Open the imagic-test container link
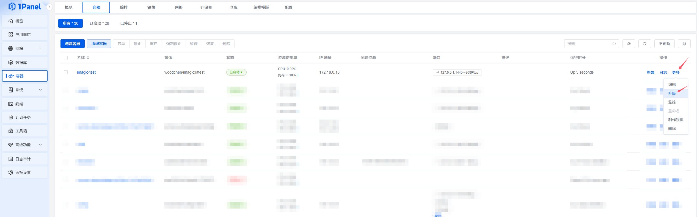This screenshot has width=697, height=217. click(86, 72)
